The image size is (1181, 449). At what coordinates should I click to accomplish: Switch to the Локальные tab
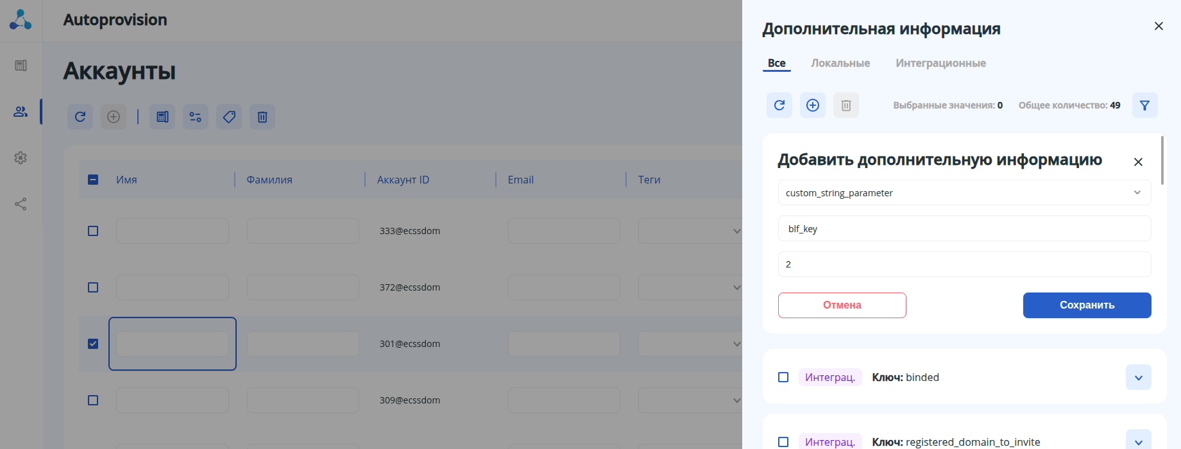840,63
